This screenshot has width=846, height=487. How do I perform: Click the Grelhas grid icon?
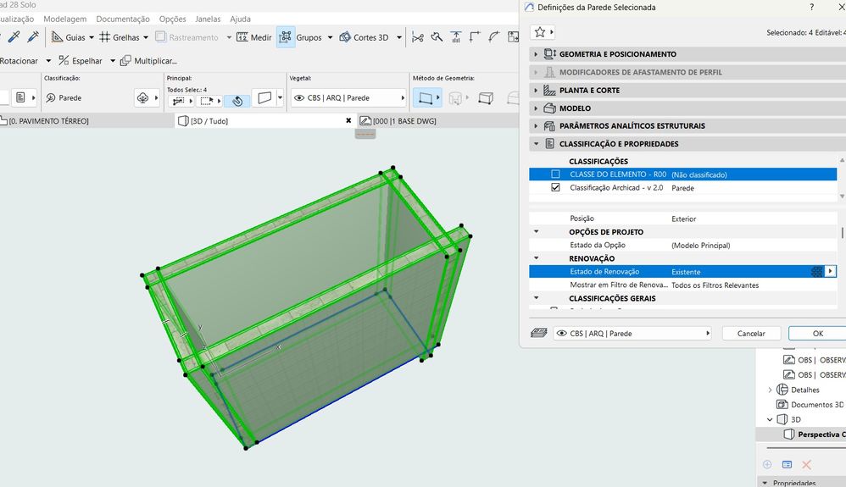[x=105, y=37]
